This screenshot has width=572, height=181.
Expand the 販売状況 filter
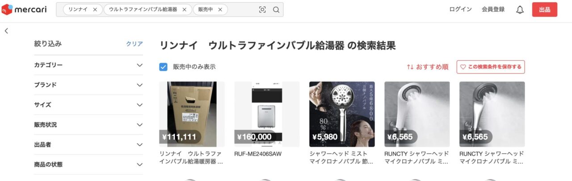88,125
